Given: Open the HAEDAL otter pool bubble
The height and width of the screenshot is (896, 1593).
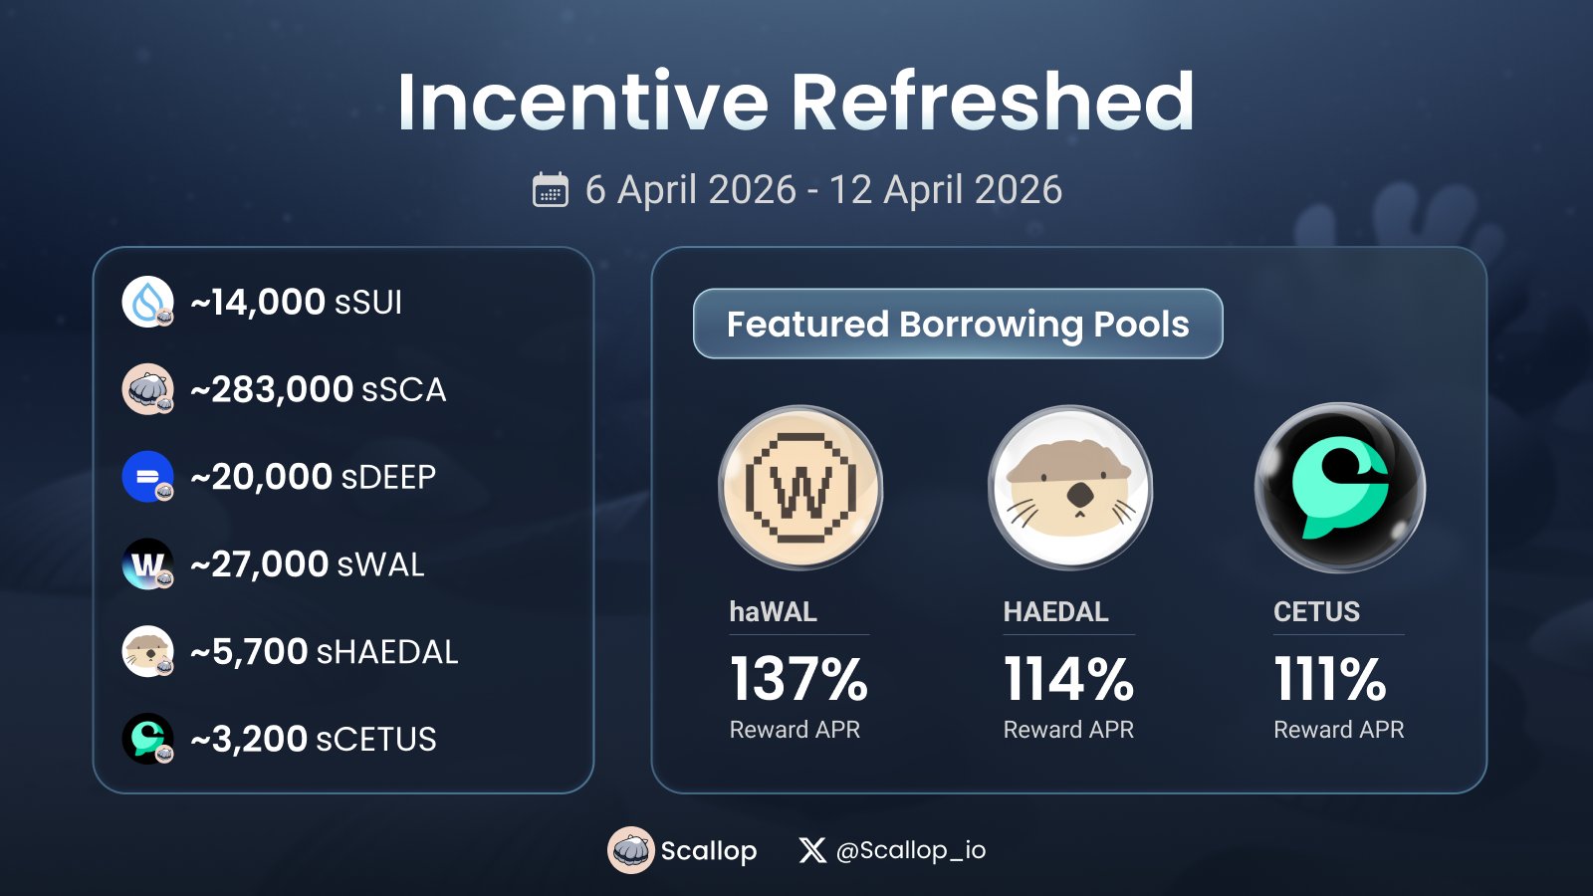Looking at the screenshot, I should pyautogui.click(x=1070, y=488).
